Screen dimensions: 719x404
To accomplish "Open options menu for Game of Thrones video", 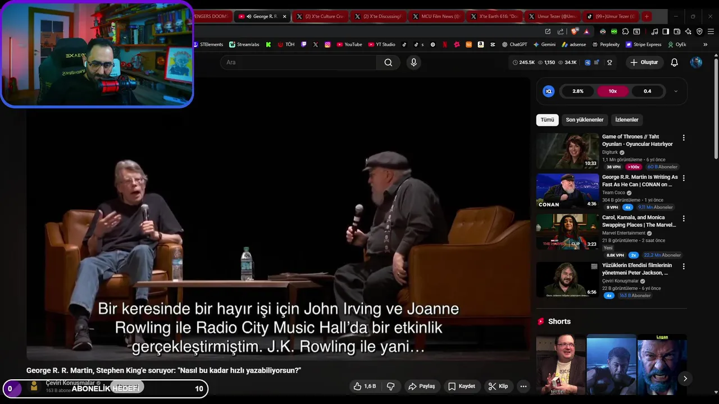I will [684, 137].
